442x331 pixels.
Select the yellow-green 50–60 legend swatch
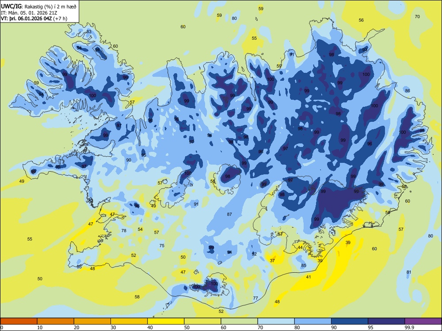(x=202, y=321)
